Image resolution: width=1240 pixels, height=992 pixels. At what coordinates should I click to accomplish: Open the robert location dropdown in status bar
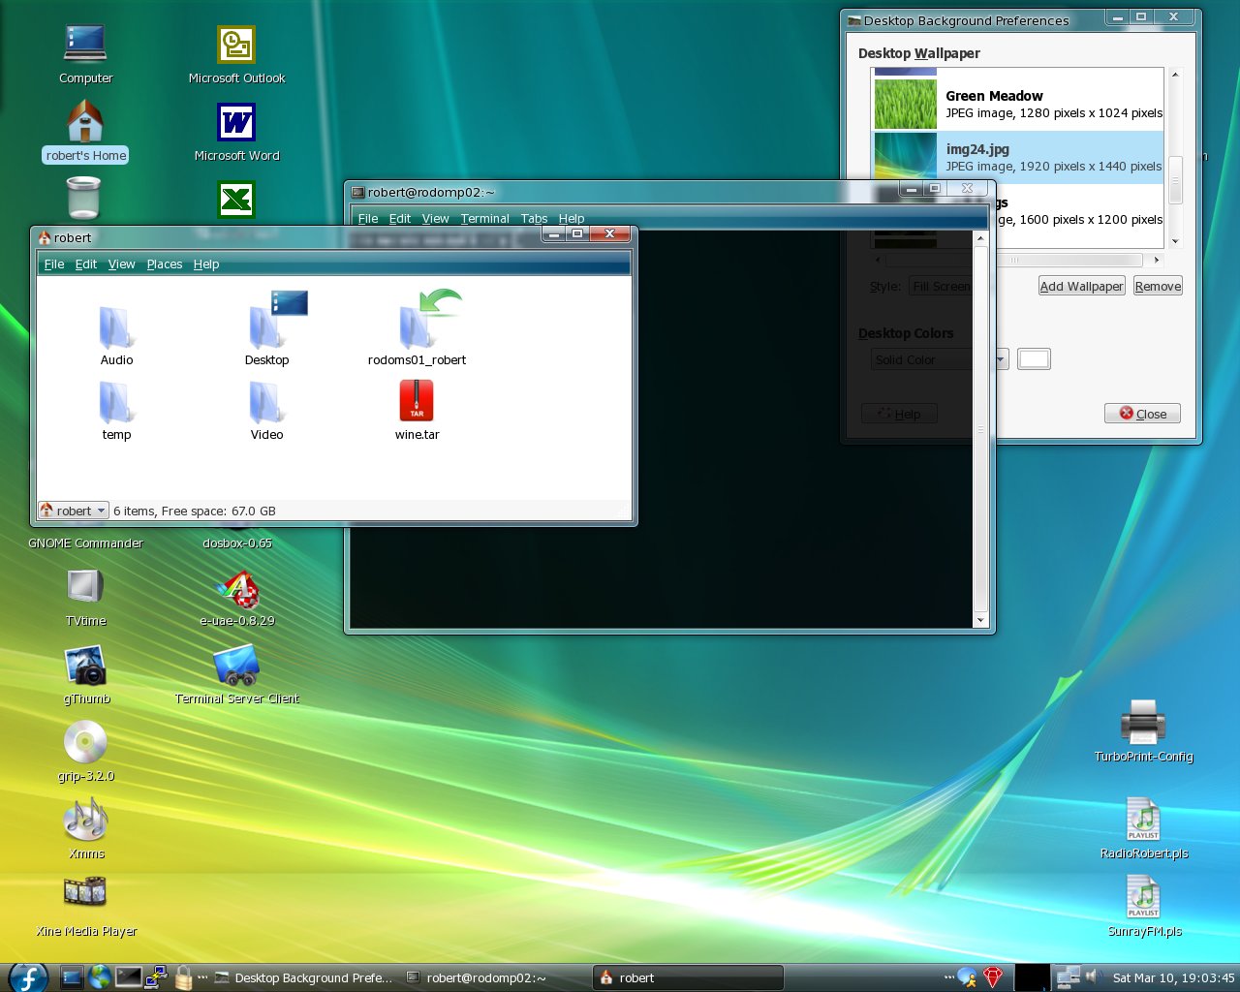(x=73, y=511)
